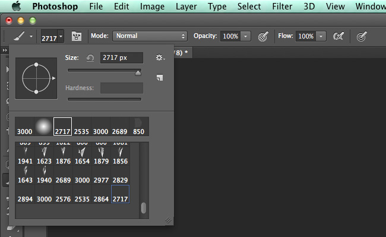Open the Layer menu
The height and width of the screenshot is (237, 386).
186,7
